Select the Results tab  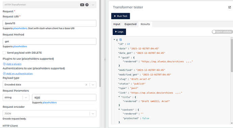[145, 24]
